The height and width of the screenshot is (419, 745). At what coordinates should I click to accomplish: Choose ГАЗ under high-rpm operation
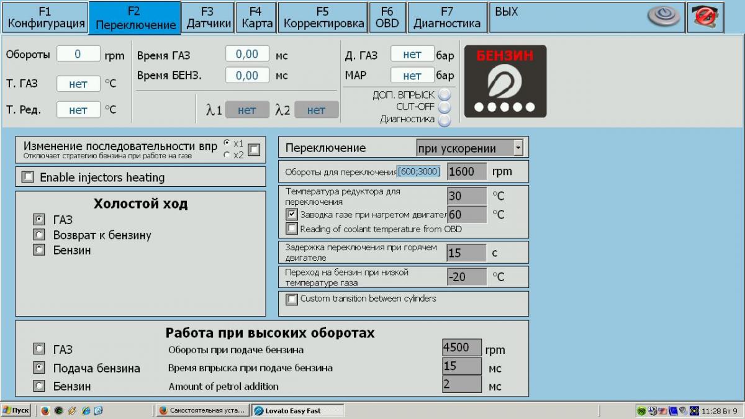(39, 349)
